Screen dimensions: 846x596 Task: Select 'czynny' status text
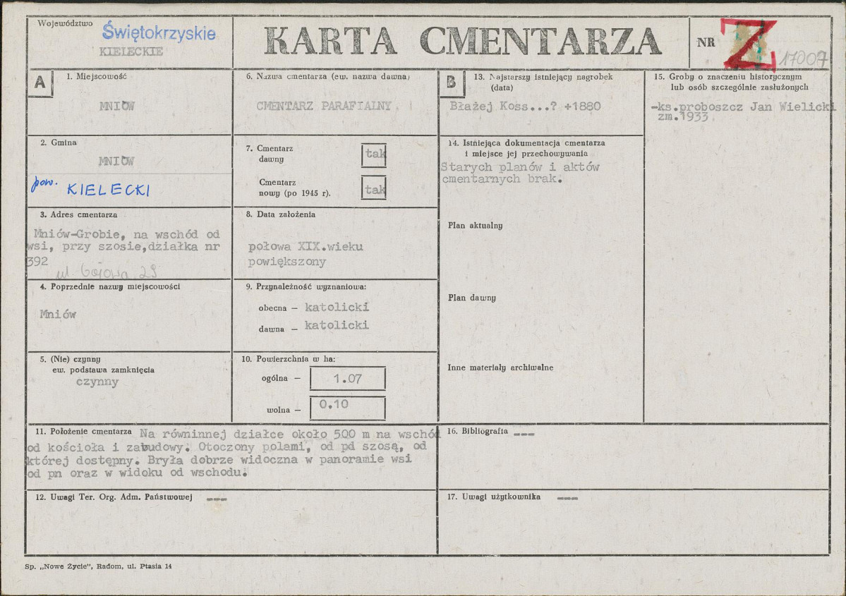pyautogui.click(x=97, y=382)
